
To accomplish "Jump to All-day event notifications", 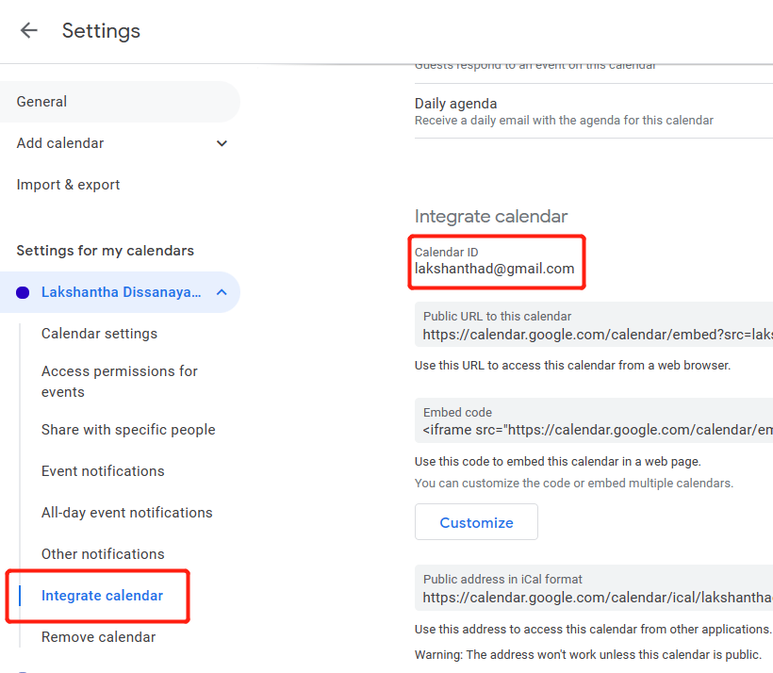I will coord(127,513).
